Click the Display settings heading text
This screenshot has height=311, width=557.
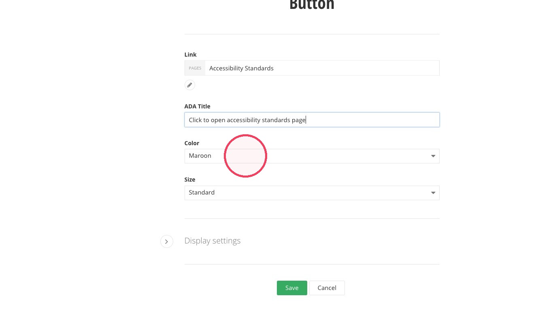[213, 241]
